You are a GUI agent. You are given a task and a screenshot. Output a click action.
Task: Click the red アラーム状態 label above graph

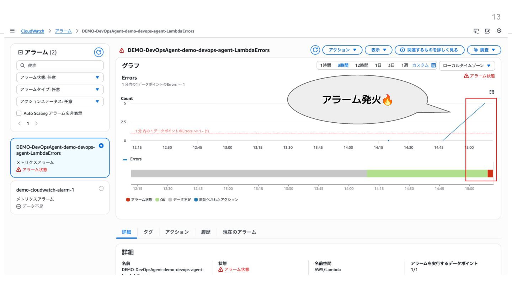479,76
